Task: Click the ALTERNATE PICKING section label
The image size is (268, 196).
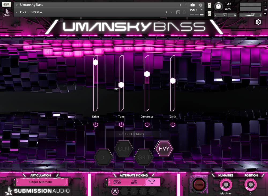Action: [133, 175]
